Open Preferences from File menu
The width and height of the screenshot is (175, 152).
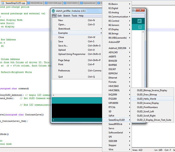pyautogui.click(x=77, y=71)
